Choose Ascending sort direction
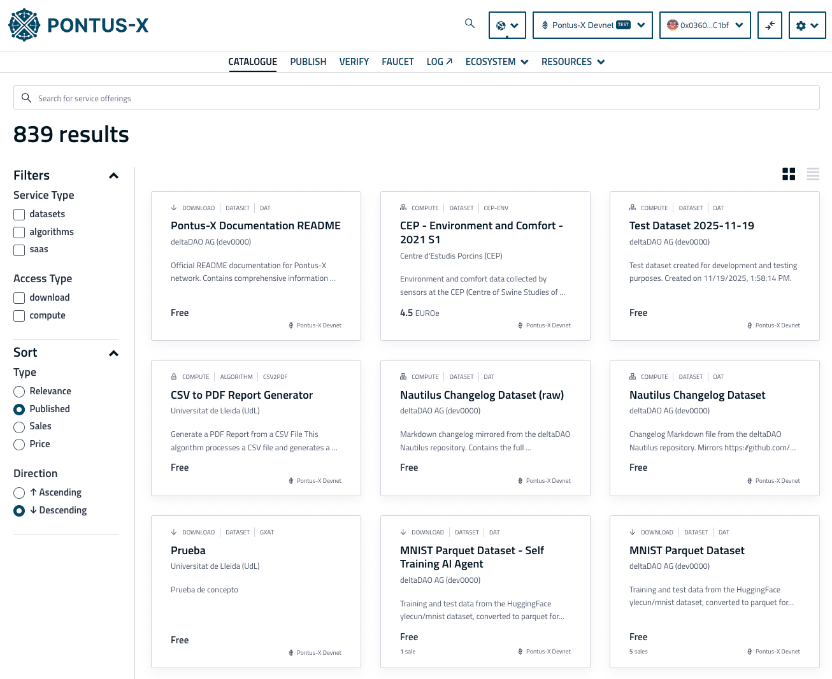Image resolution: width=832 pixels, height=679 pixels. pyautogui.click(x=19, y=492)
